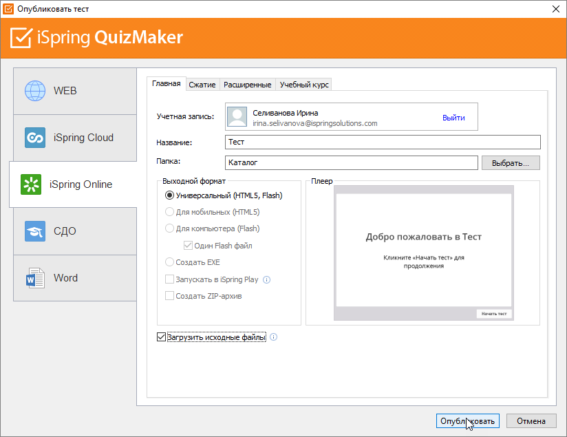Choose iSpring Cloud publishing destination
Image resolution: width=567 pixels, height=437 pixels.
click(x=75, y=138)
